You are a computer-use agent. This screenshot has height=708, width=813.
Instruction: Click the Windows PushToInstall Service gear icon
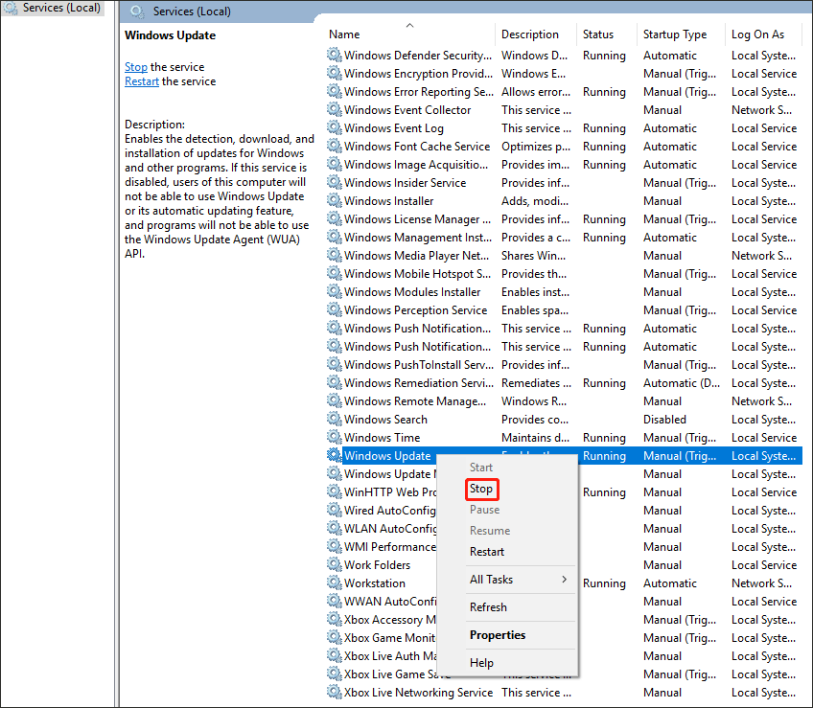335,364
